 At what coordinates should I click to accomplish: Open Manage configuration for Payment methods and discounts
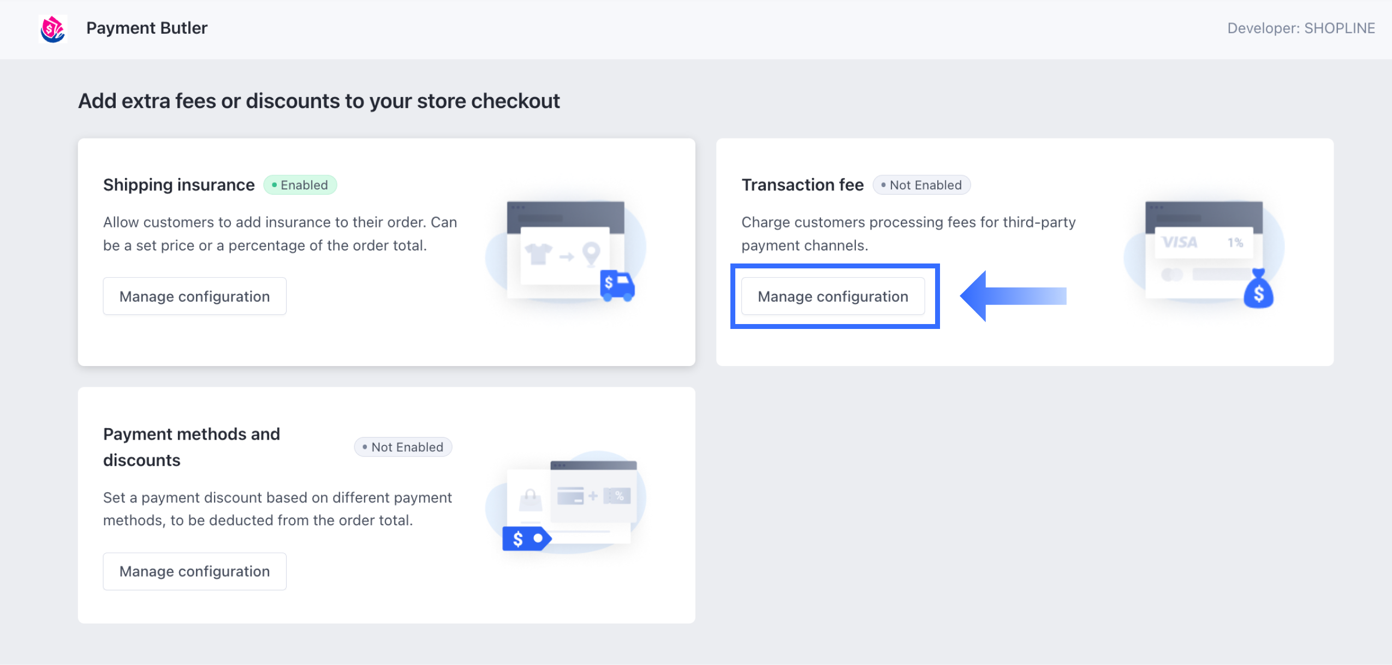point(194,571)
